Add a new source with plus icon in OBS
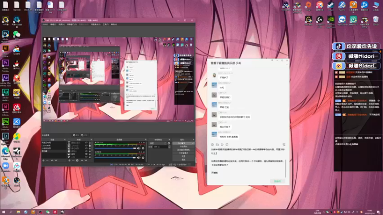Image resolution: width=383 pixels, height=215 pixels. pyautogui.click(x=69, y=161)
